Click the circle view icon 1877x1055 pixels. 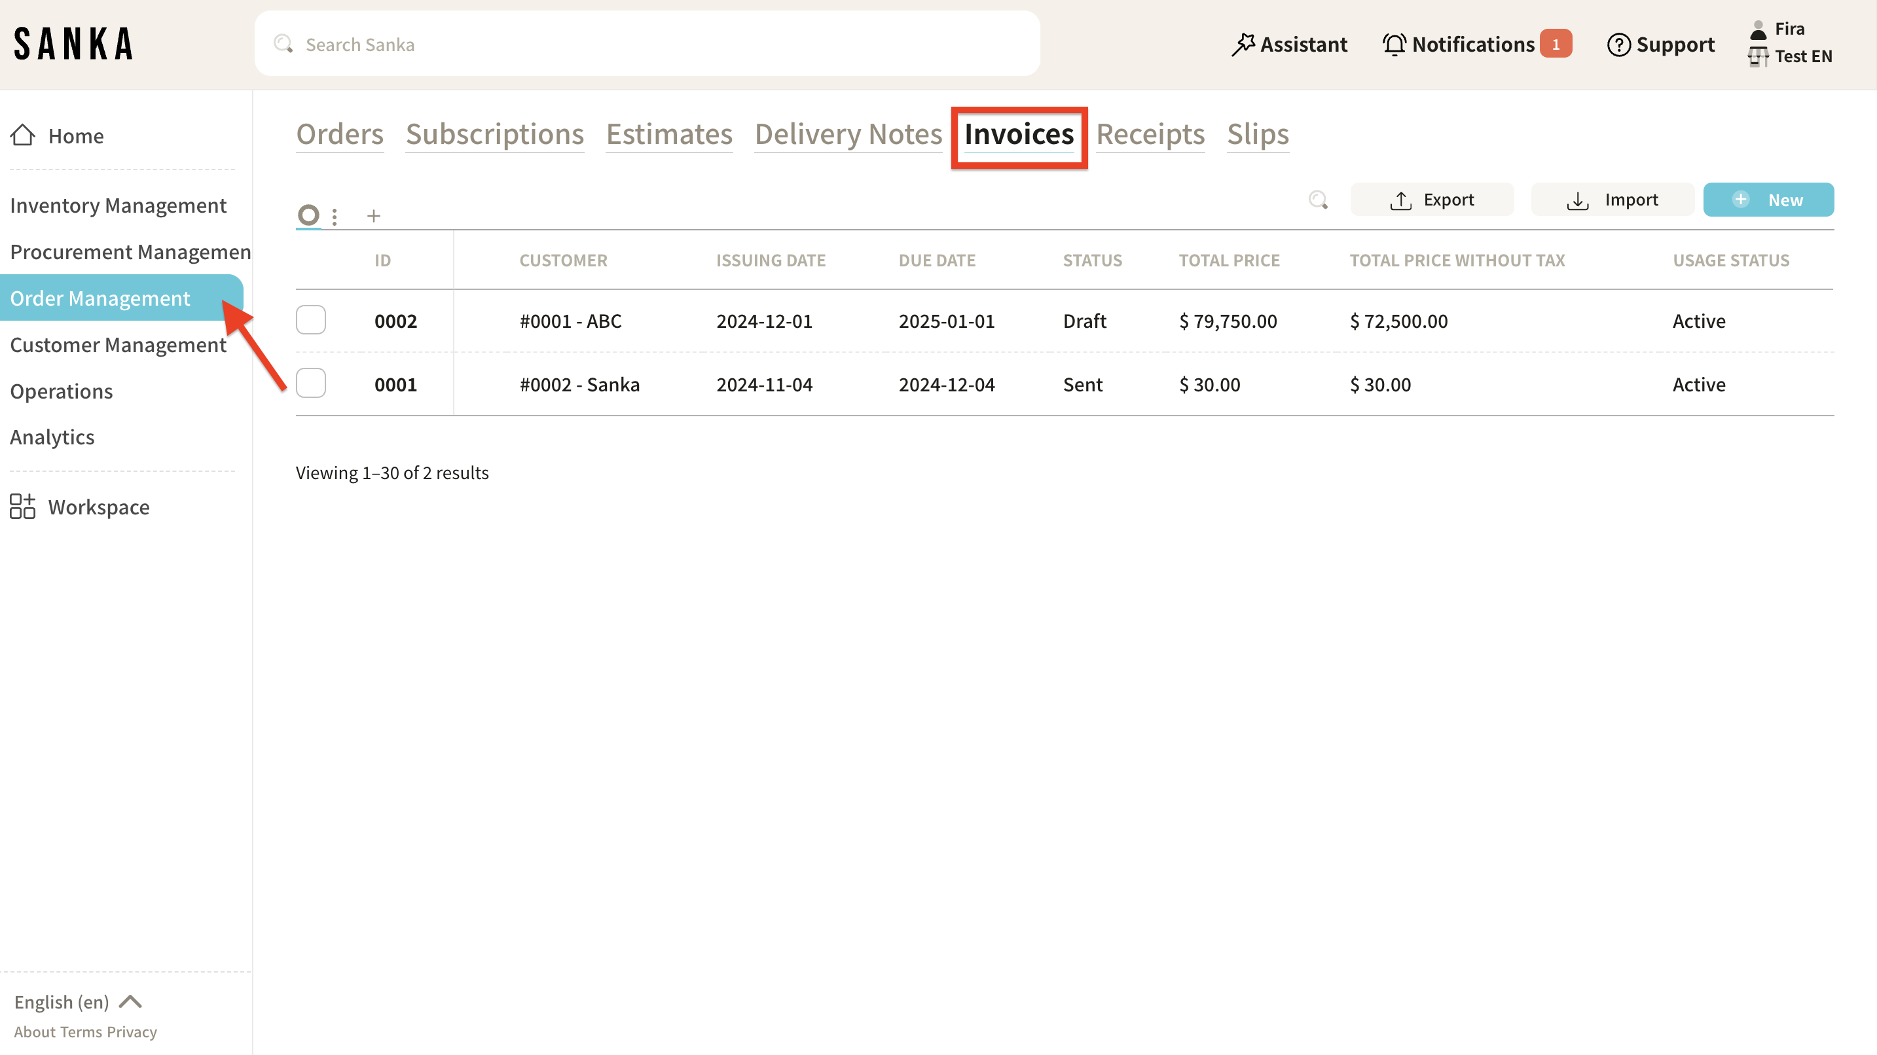pyautogui.click(x=308, y=215)
